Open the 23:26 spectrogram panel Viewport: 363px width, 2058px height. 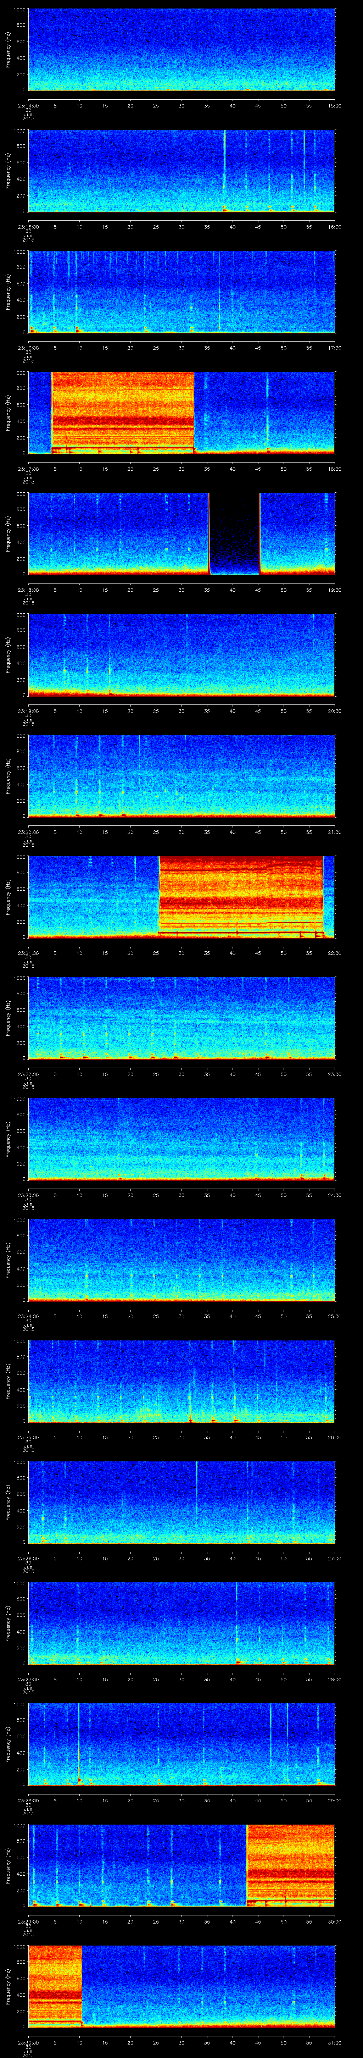tap(181, 1502)
